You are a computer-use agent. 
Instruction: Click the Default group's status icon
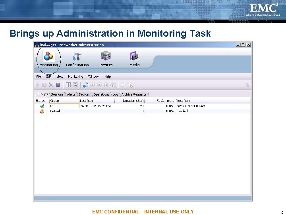tap(42, 111)
